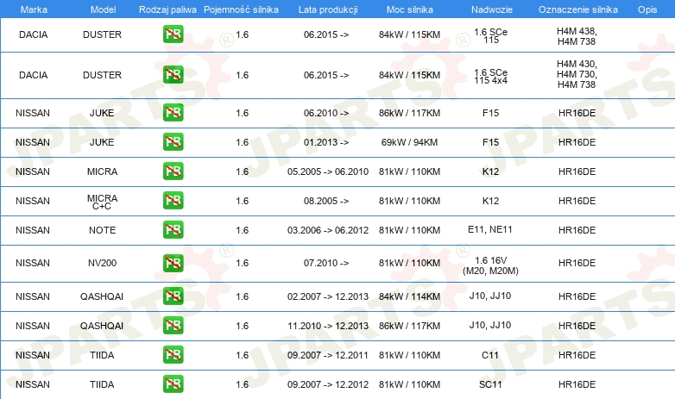Select the Oznaczenie silnika column header

pyautogui.click(x=577, y=8)
